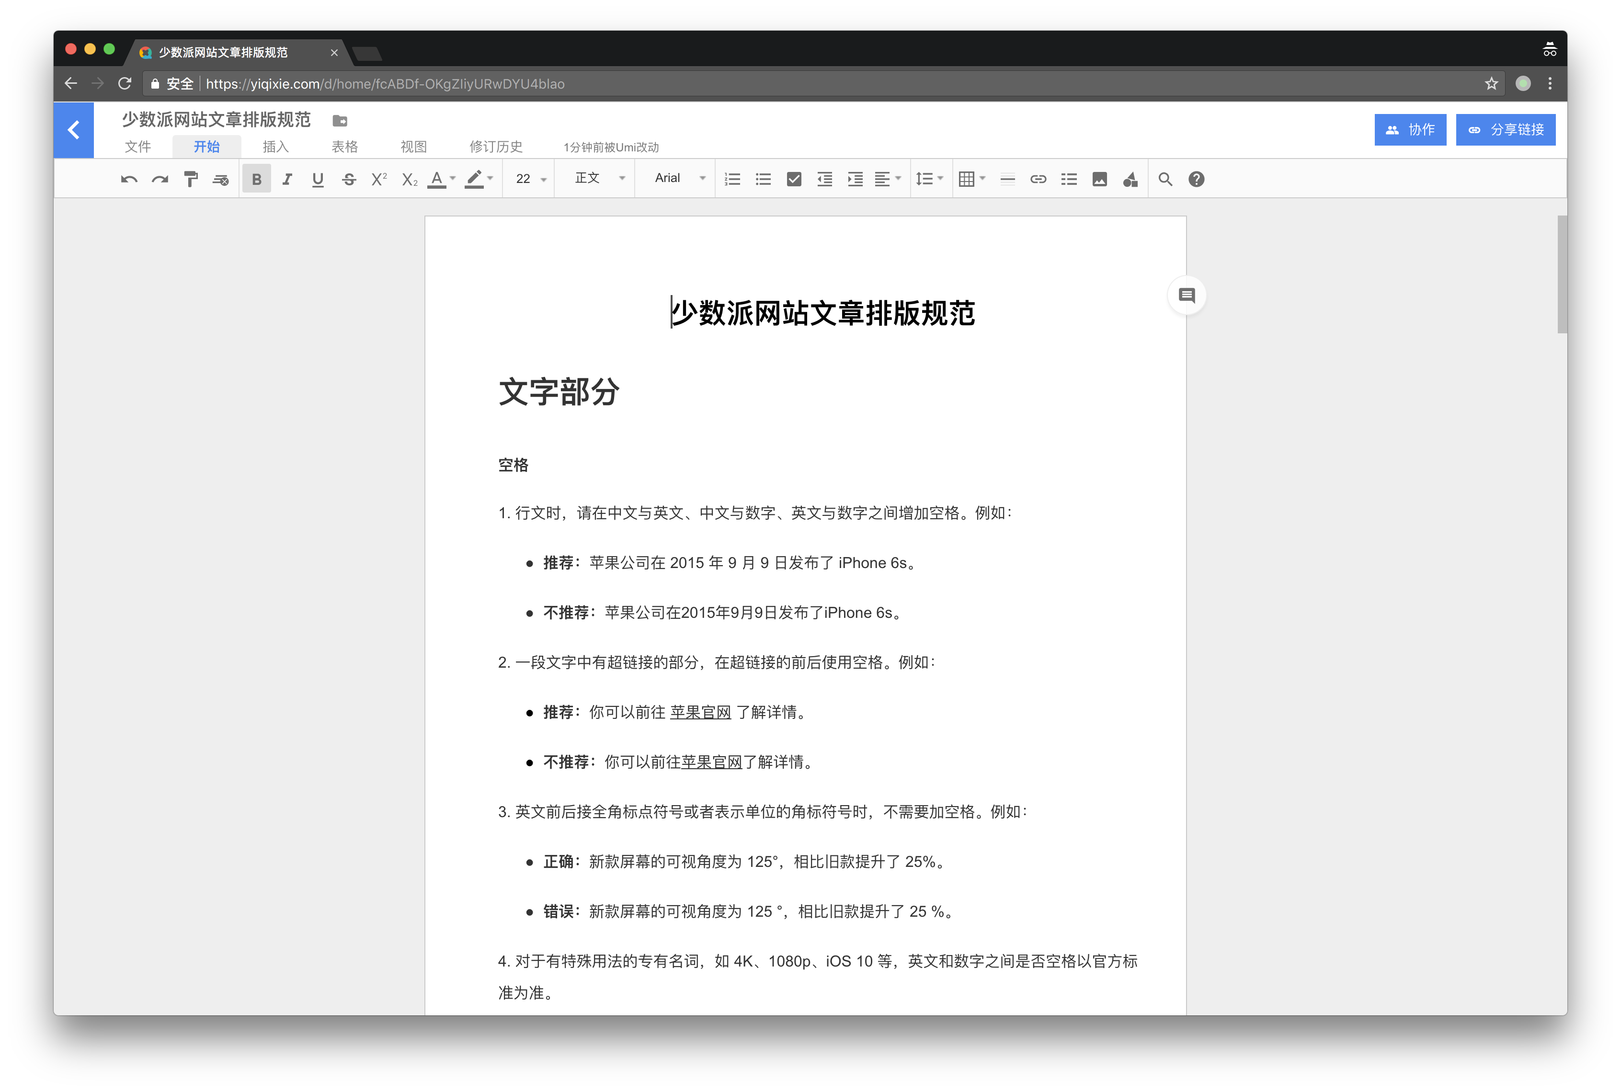
Task: Insert a bulleted list
Action: (x=763, y=179)
